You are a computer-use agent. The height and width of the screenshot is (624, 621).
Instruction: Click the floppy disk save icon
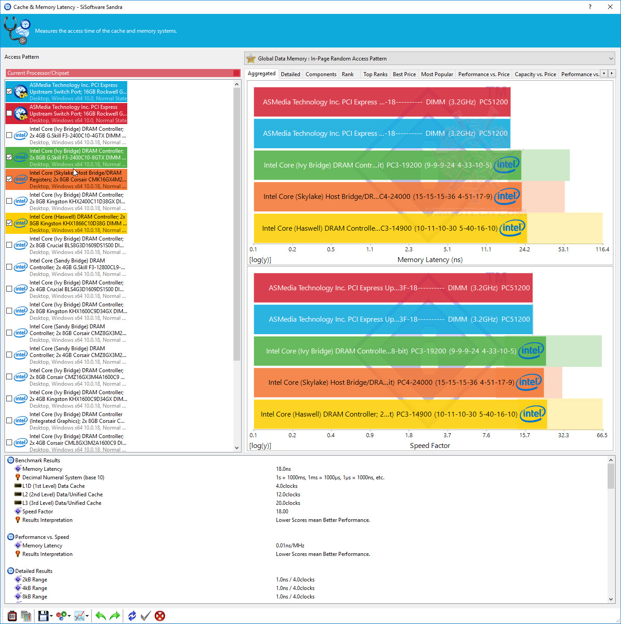click(x=43, y=616)
